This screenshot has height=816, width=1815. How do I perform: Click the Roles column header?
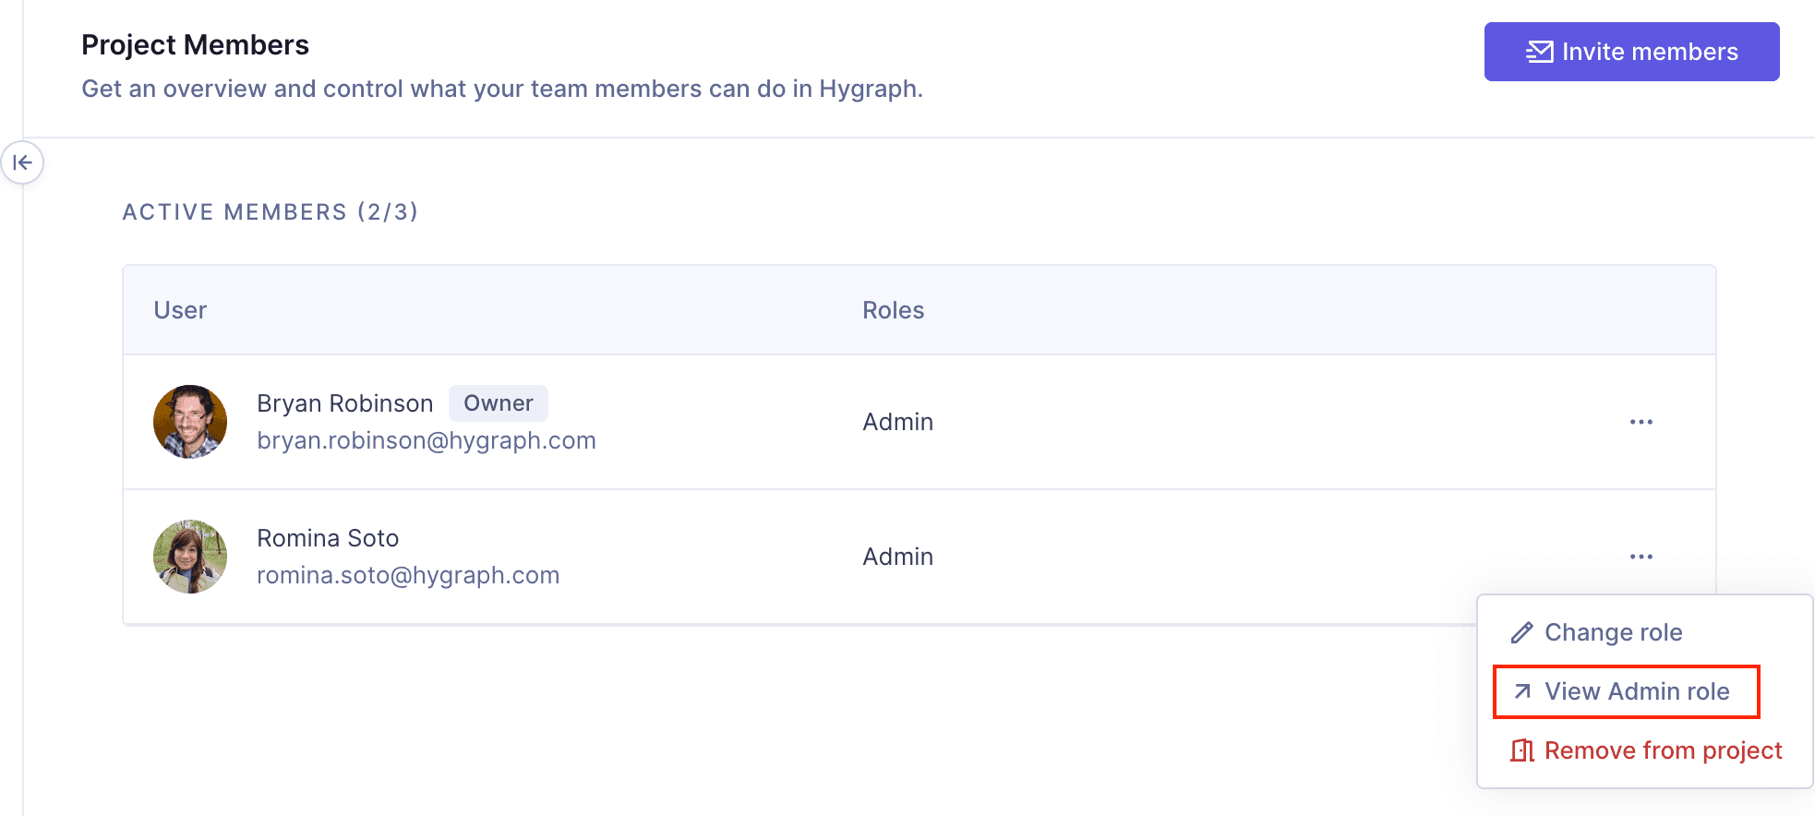(x=893, y=310)
